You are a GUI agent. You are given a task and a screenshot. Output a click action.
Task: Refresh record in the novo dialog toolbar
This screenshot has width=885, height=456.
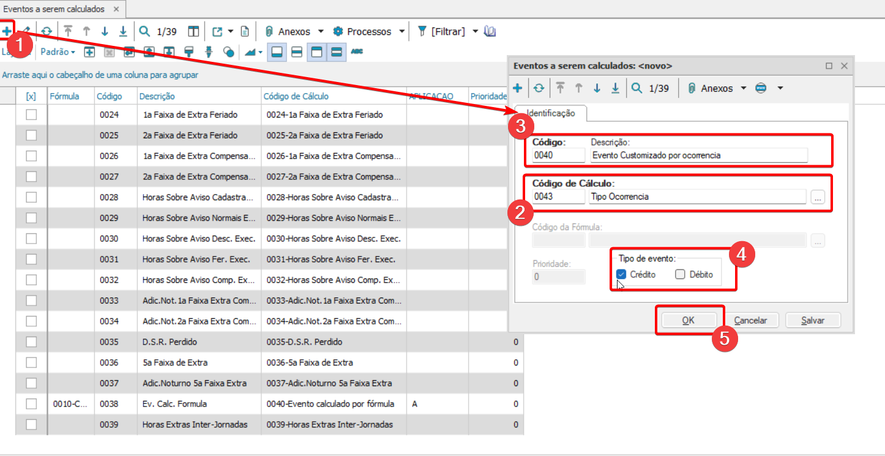[x=539, y=88]
